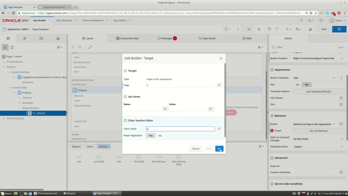Open the Valery user account menu
348x196 pixels.
click(338, 20)
